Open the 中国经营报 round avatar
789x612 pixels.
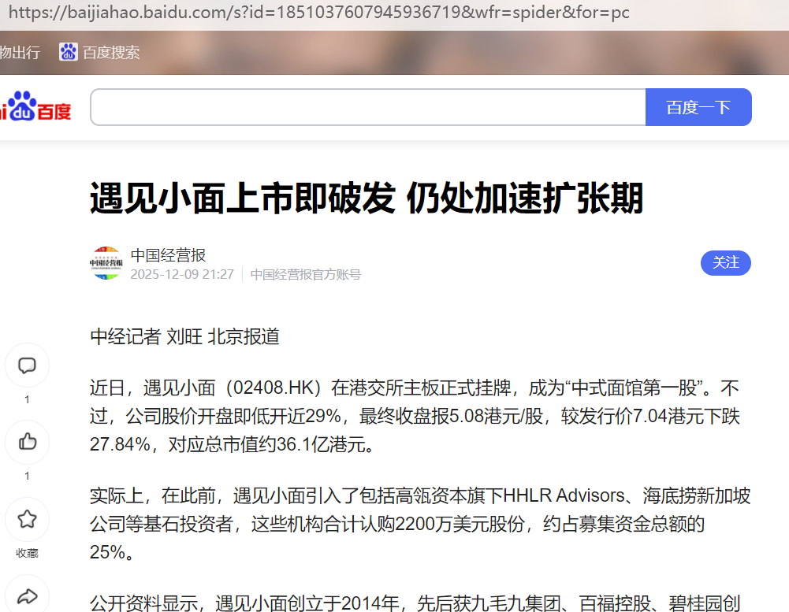(x=106, y=264)
